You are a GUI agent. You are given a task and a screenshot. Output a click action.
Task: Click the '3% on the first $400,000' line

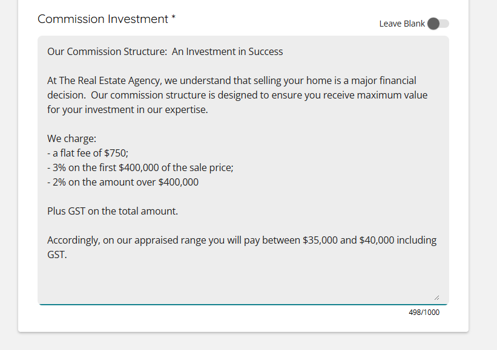(140, 167)
